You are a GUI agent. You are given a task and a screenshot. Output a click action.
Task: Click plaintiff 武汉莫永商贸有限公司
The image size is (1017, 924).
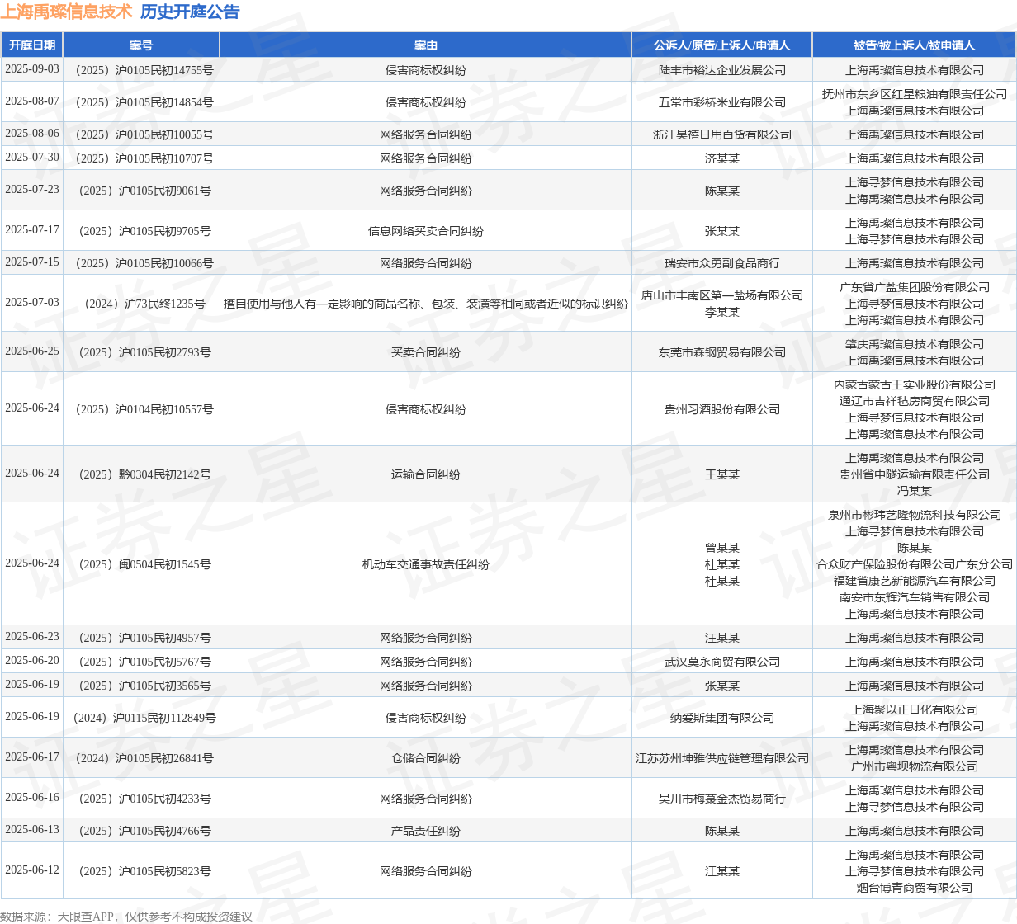[x=722, y=662]
